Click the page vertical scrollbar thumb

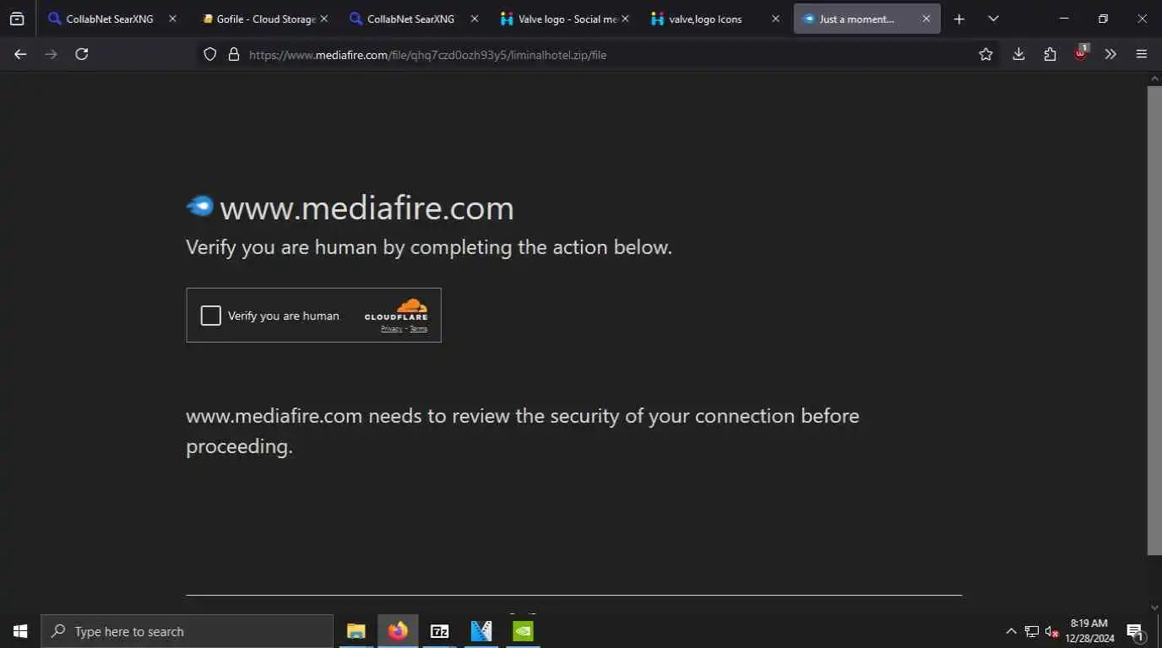(1154, 320)
